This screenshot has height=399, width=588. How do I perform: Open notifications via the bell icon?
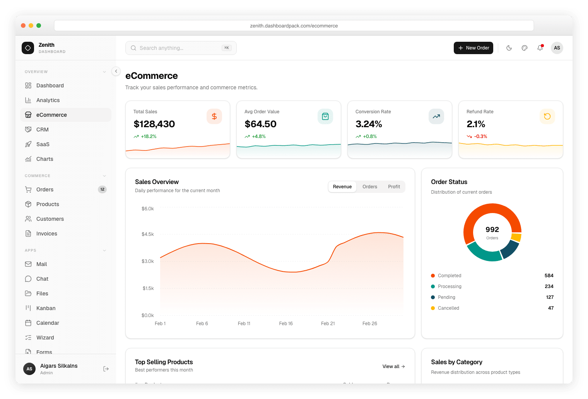[x=540, y=48]
